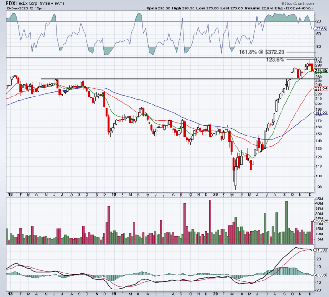The width and height of the screenshot is (329, 297).
Task: Click the Volume 22.9M header value
Action: (258, 8)
